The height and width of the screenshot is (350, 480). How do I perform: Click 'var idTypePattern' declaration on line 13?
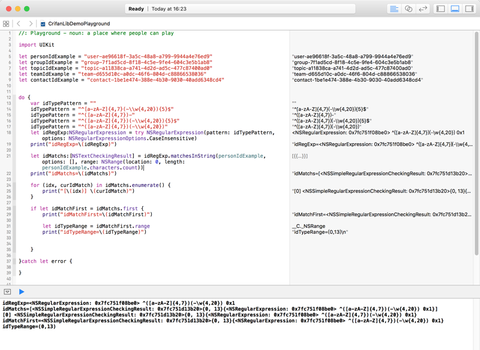point(63,103)
